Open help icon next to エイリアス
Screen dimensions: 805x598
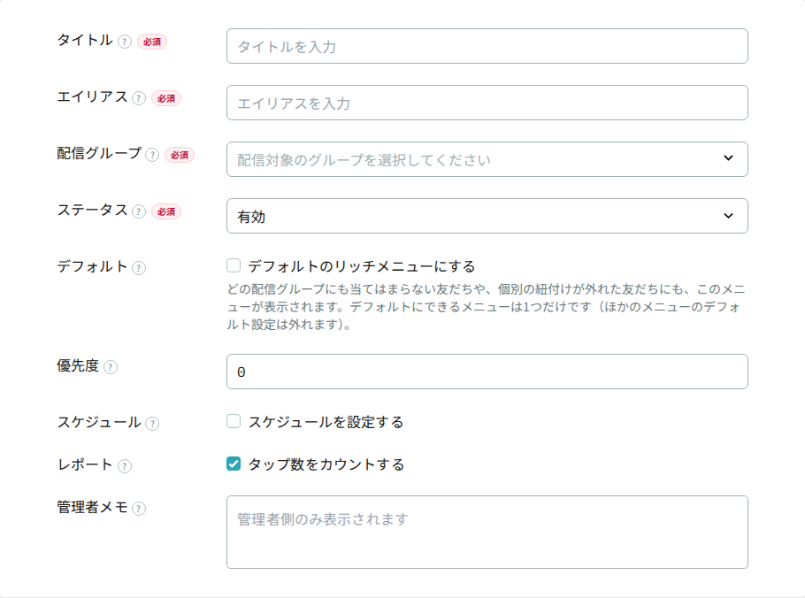click(139, 98)
